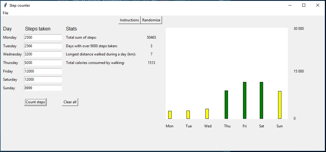Click the feather icon in title bar
Viewport: 326px width, 152px height.
[5, 5]
